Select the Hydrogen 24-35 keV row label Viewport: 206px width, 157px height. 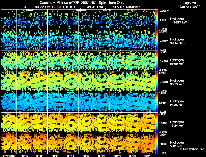point(177,103)
